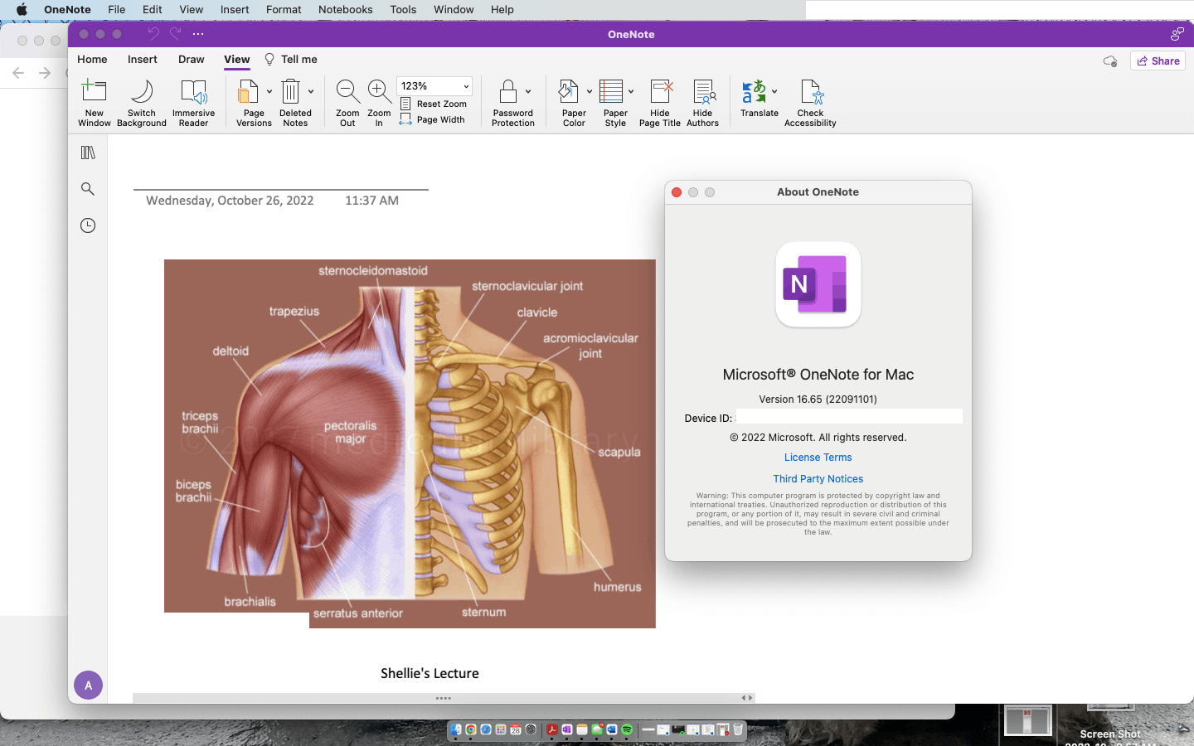Viewport: 1194px width, 746px height.
Task: Open a New Window from the ribbon
Action: [x=95, y=103]
